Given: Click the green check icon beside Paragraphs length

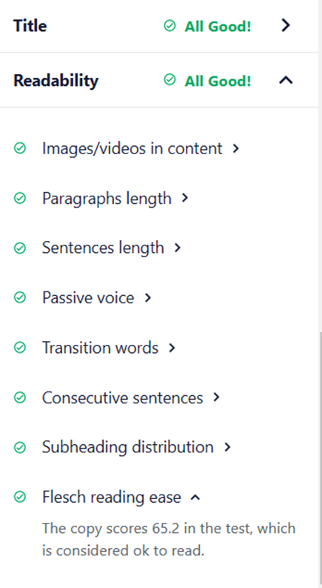Looking at the screenshot, I should (x=20, y=198).
